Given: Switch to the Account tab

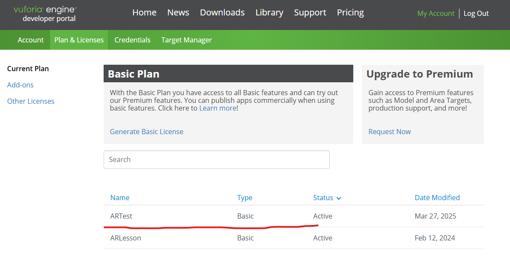Looking at the screenshot, I should click(x=30, y=40).
